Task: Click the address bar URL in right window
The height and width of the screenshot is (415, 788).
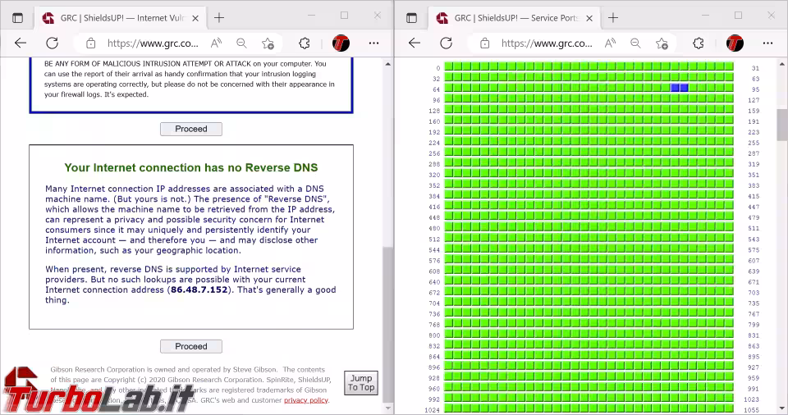Action: (547, 43)
